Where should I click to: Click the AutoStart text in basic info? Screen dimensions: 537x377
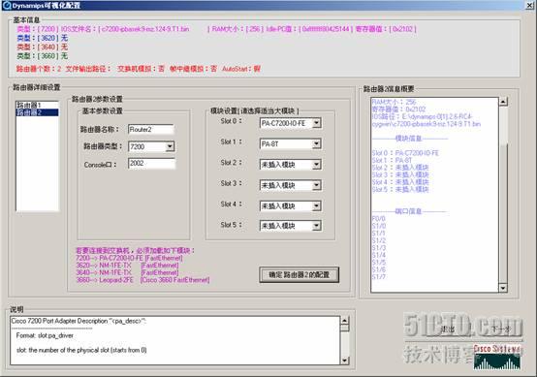241,69
